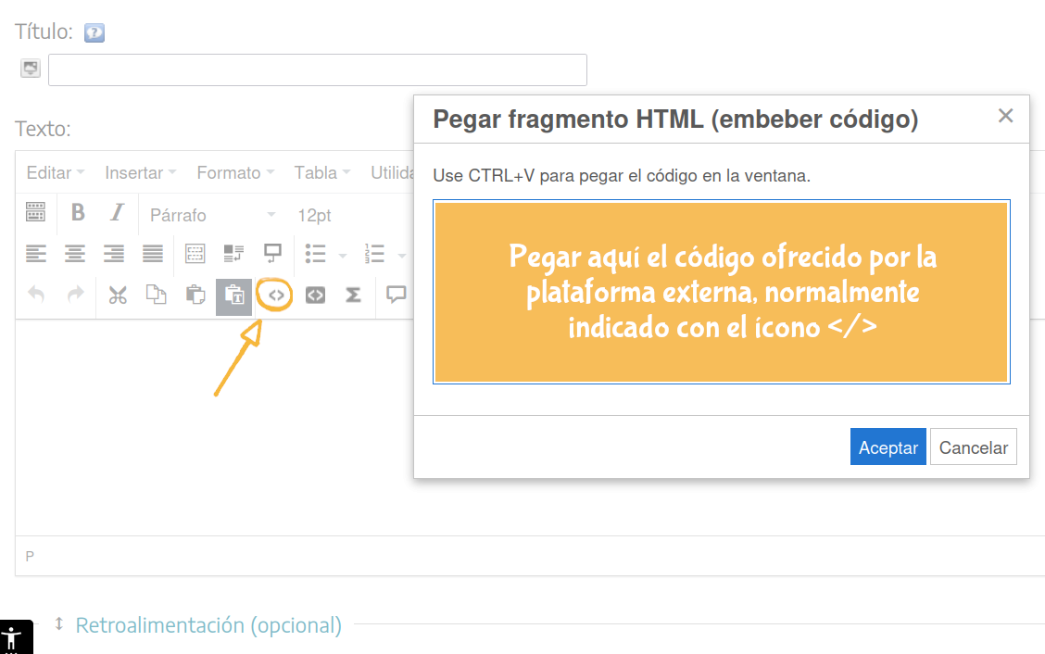This screenshot has height=654, width=1045.
Task: Center align the text
Action: tap(74, 254)
